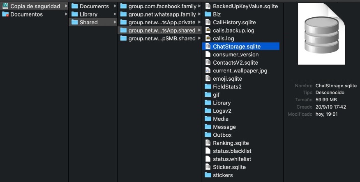
Task: Click the group.com.facebook.family folder icon
Action: [124, 6]
